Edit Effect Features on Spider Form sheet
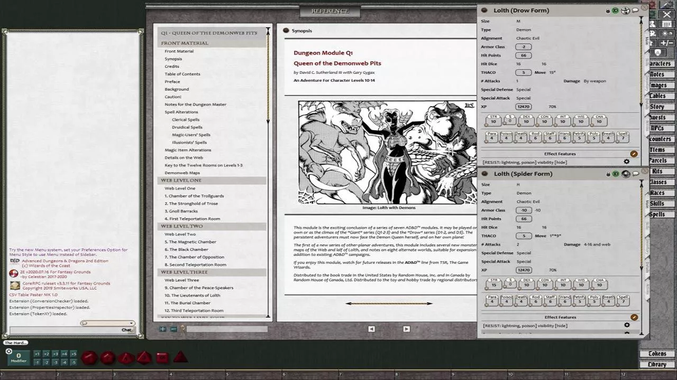This screenshot has width=677, height=380. (634, 317)
